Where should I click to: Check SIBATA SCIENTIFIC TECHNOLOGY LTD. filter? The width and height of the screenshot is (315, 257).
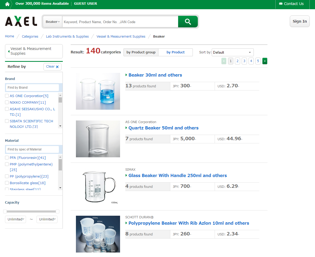[x=7, y=121]
